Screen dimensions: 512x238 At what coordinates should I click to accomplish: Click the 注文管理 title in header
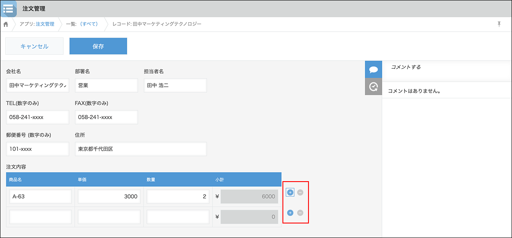pyautogui.click(x=34, y=9)
